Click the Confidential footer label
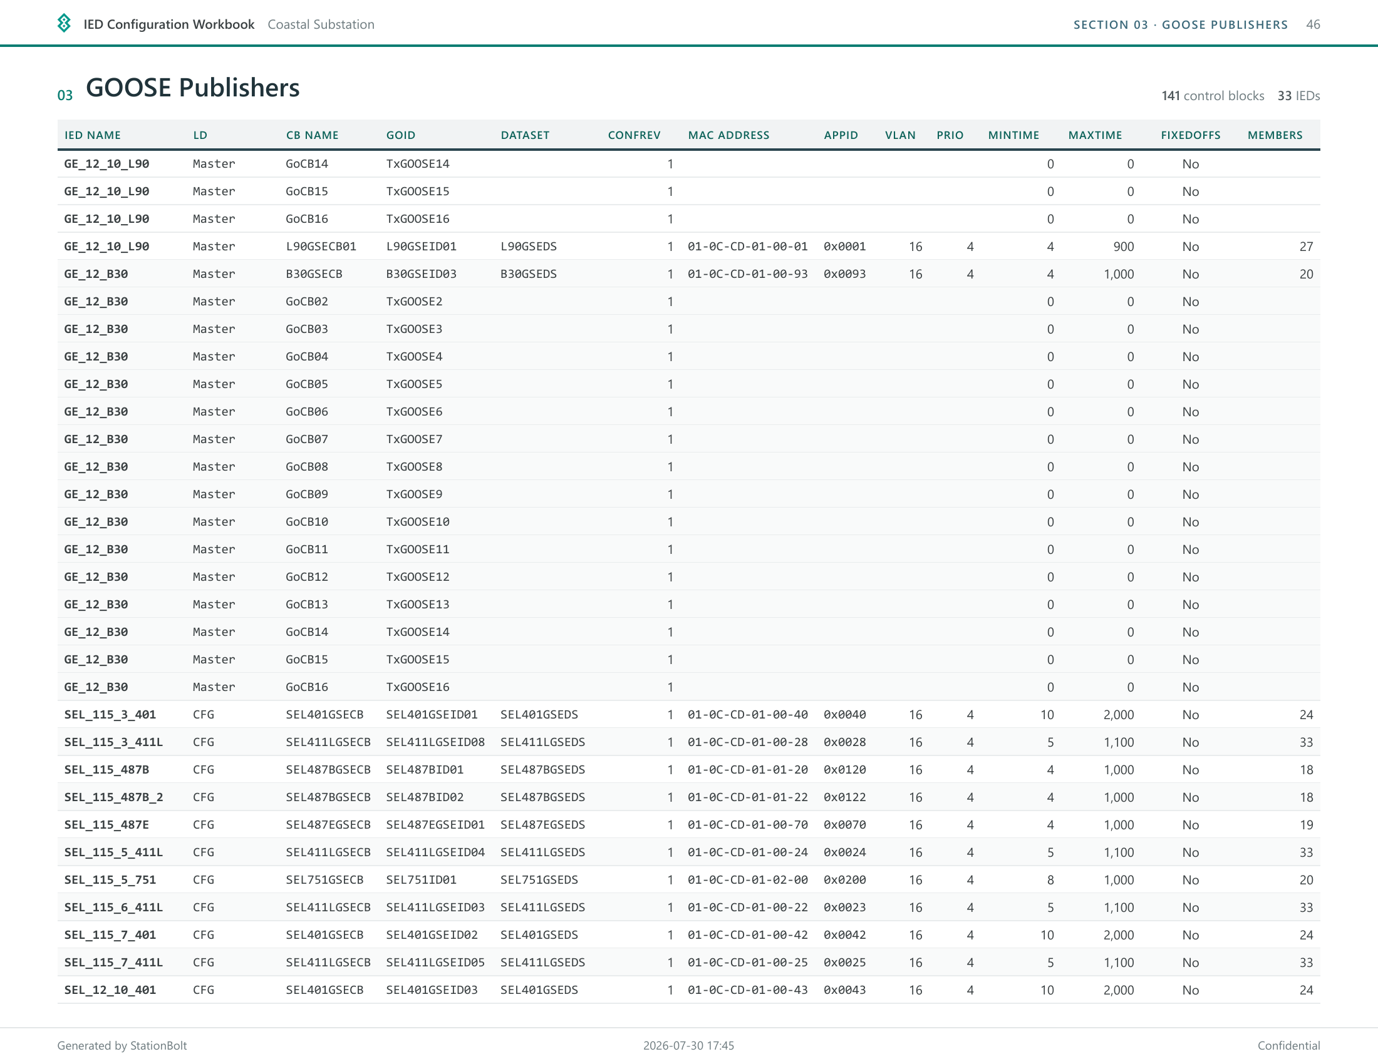The width and height of the screenshot is (1378, 1064). (x=1288, y=1046)
